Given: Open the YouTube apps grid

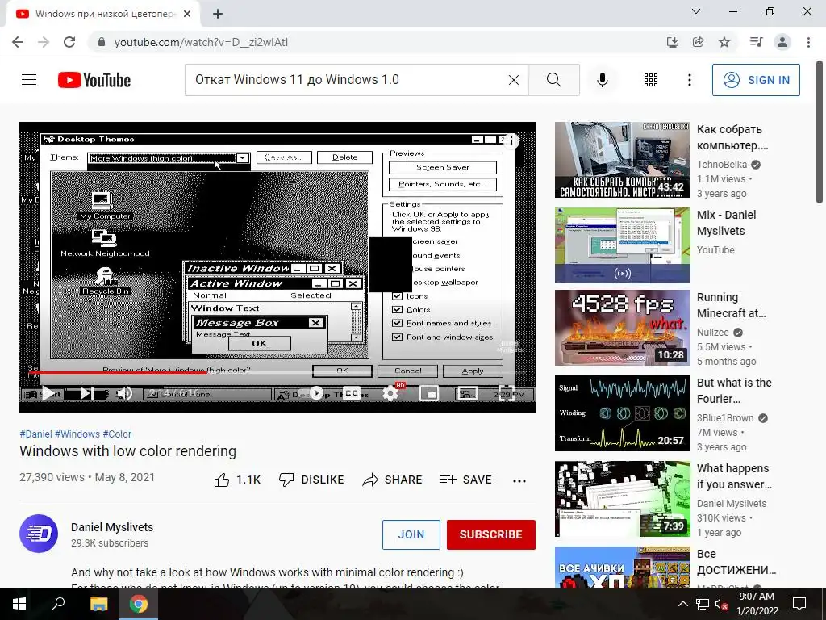Looking at the screenshot, I should click(x=651, y=80).
